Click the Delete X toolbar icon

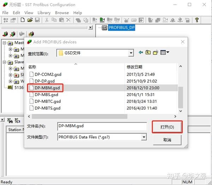click(69, 20)
